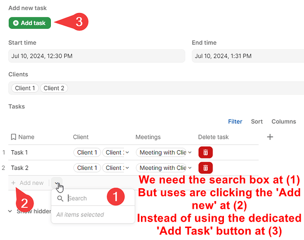This screenshot has height=240, width=304.
Task: Click row number 2 in Tasks table
Action: pyautogui.click(x=3, y=168)
